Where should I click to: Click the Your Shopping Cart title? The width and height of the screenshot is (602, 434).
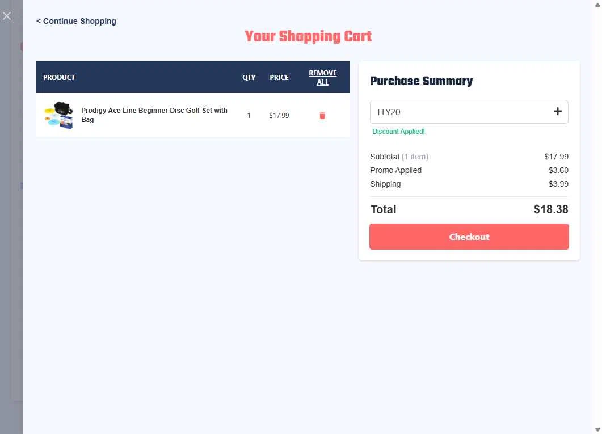(x=308, y=36)
